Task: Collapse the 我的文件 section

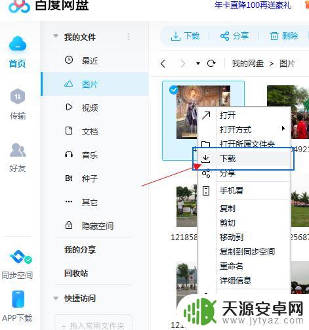Action: pos(56,35)
